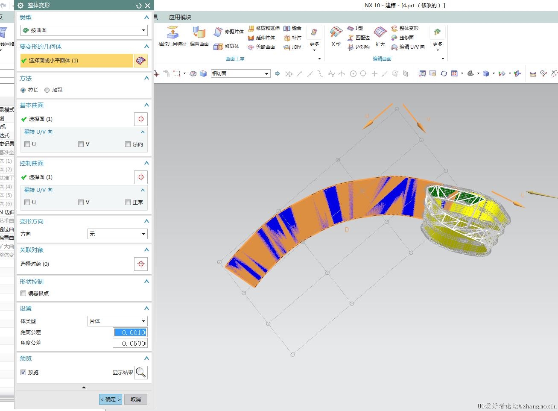Image resolution: width=558 pixels, height=411 pixels.
Task: Open the 类型 dropdown showing 按曲面
Action: [x=84, y=30]
